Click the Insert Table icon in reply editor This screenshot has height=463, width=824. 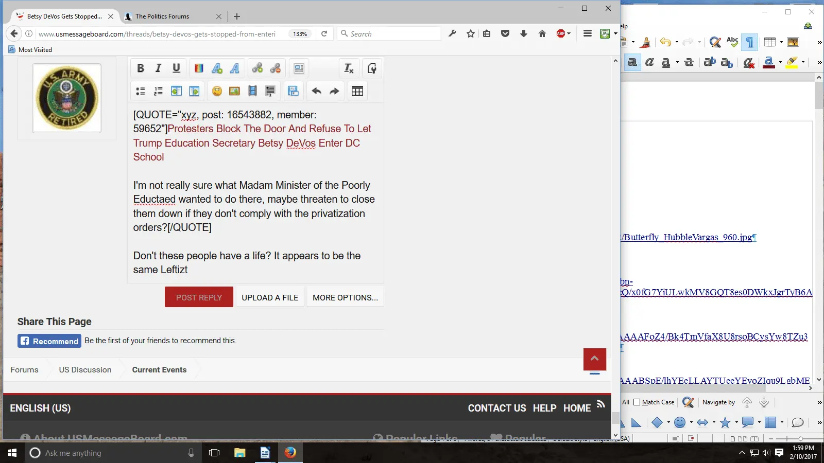click(x=357, y=91)
